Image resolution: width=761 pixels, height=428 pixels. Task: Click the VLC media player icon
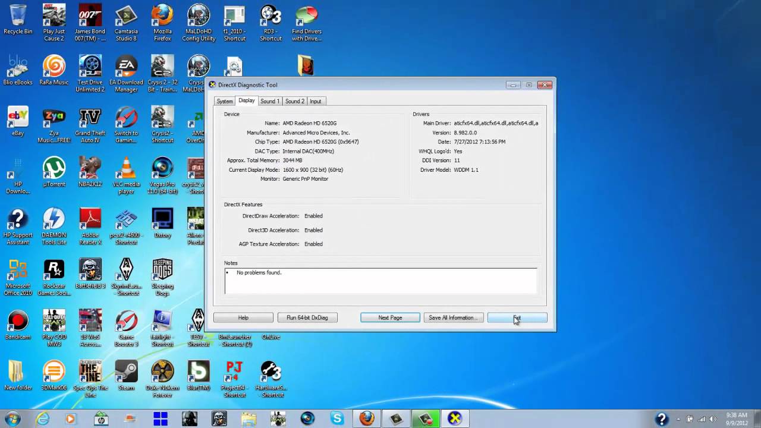(126, 169)
